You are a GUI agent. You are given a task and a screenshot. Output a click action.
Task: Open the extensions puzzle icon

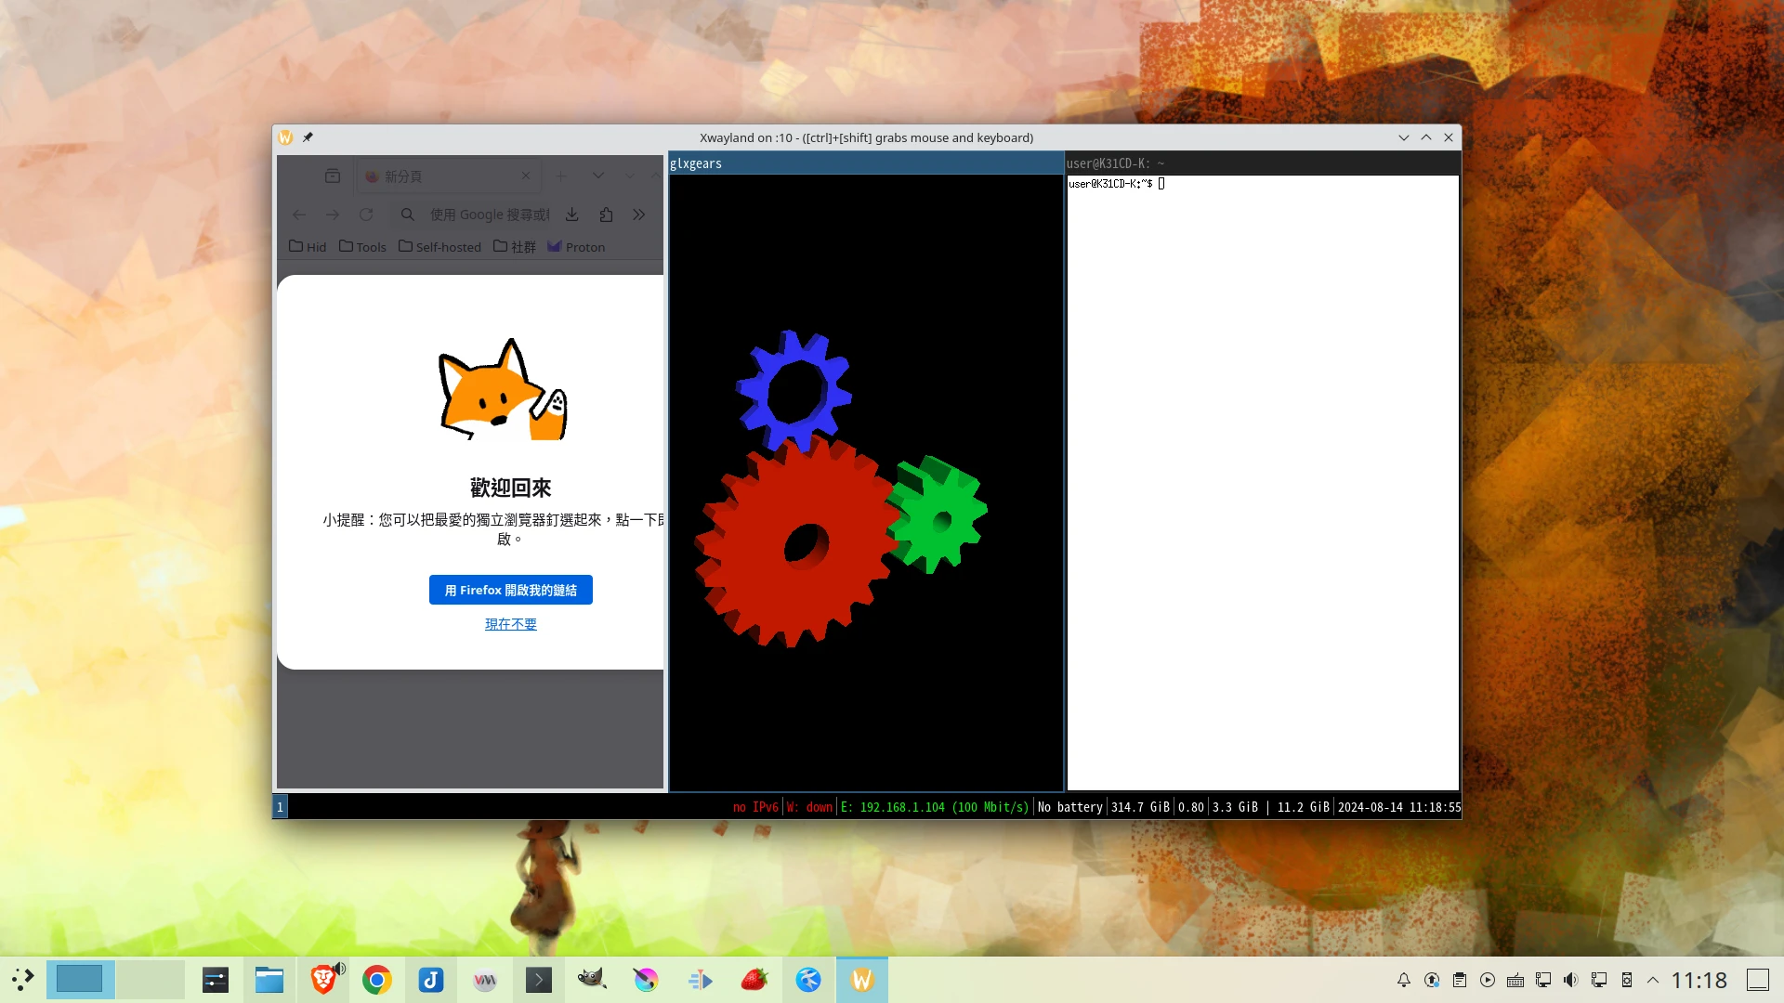[x=606, y=215]
